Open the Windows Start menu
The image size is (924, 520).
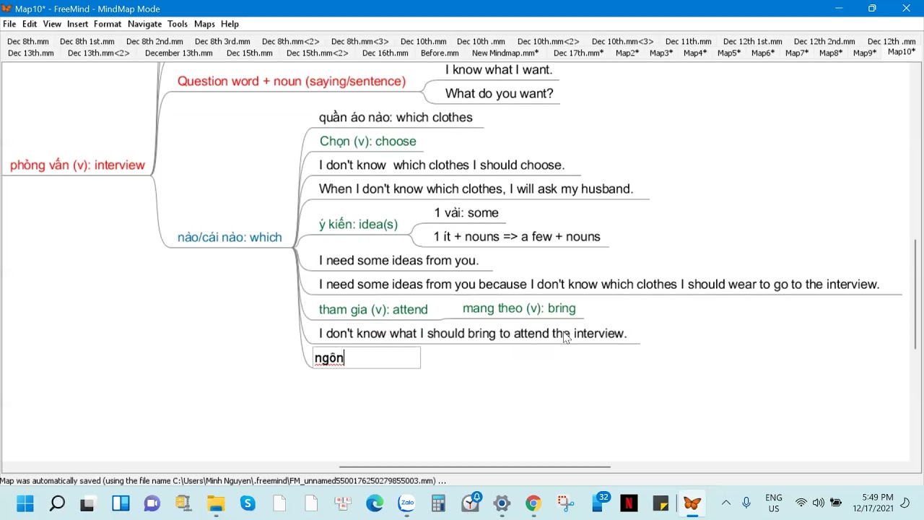[25, 503]
